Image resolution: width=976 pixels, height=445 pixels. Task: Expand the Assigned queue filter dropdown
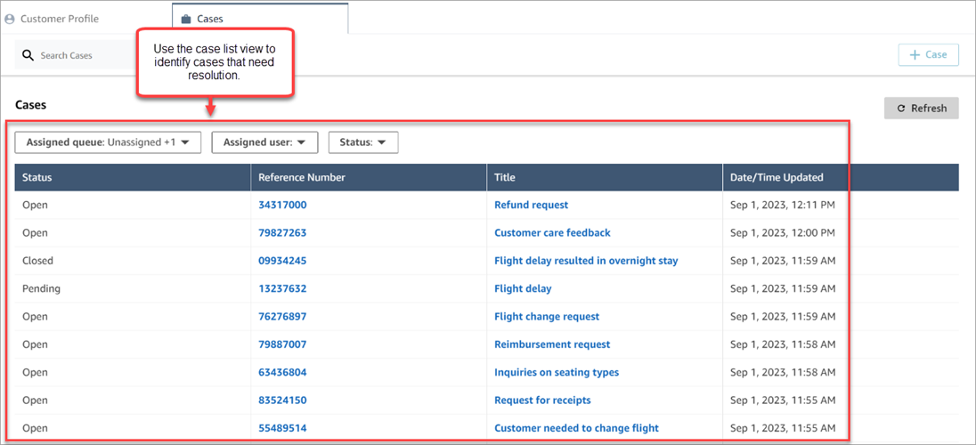point(108,142)
